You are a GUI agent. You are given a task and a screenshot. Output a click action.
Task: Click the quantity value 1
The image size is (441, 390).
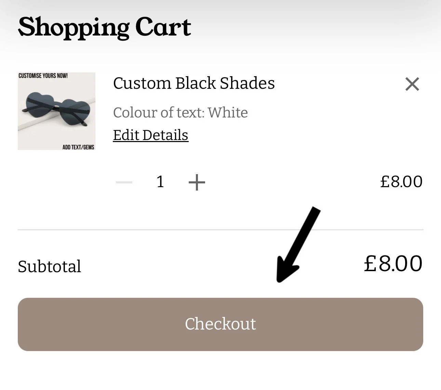[160, 182]
